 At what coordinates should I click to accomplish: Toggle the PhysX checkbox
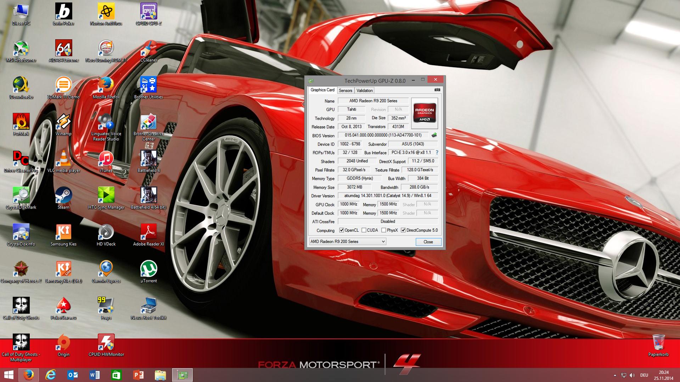[x=384, y=230]
